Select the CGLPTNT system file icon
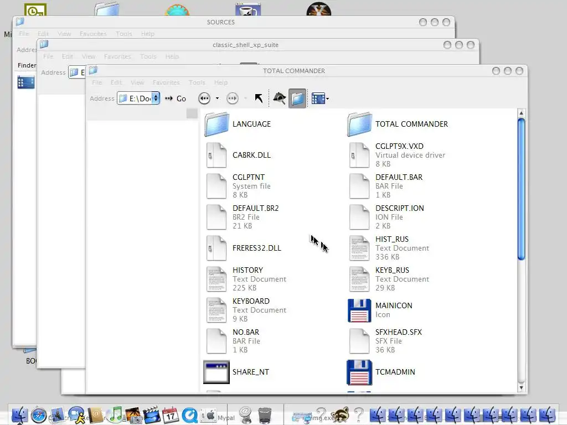 pyautogui.click(x=217, y=186)
